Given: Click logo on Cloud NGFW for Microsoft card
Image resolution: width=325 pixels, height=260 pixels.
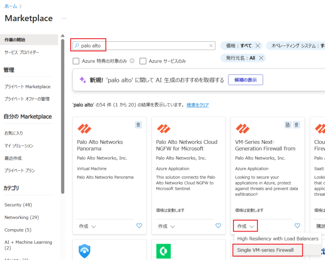Looking at the screenshot, I should point(164,128).
